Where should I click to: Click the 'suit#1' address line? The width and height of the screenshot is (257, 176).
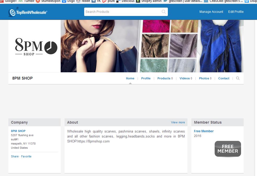coord(15,139)
